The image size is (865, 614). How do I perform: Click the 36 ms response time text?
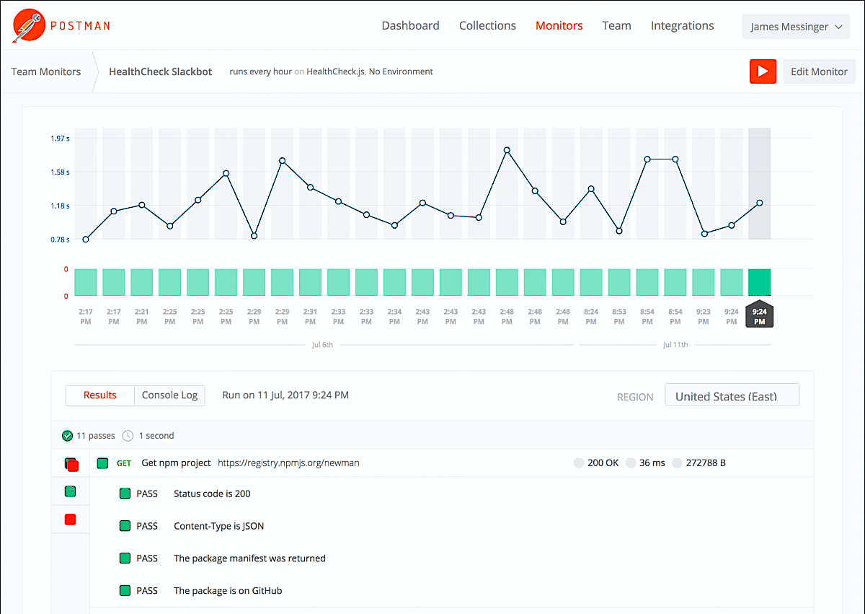[x=652, y=463]
